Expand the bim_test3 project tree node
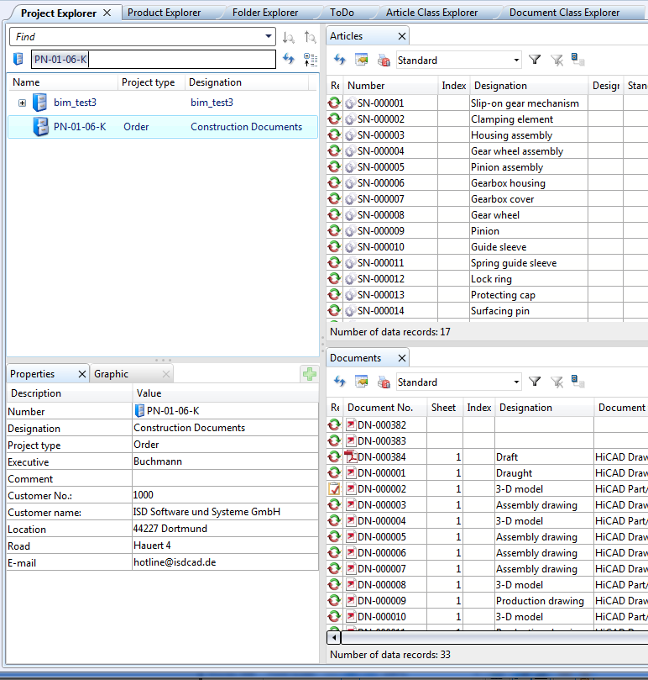The width and height of the screenshot is (648, 680). (22, 103)
